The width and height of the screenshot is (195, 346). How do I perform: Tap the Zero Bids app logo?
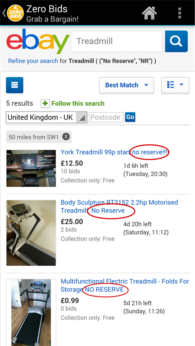15,13
